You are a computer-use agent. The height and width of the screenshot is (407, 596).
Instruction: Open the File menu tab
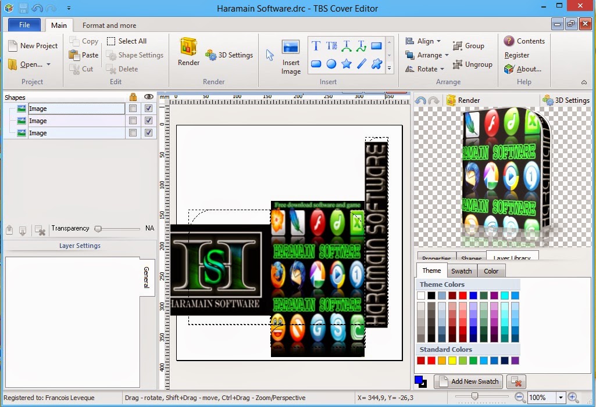click(x=24, y=25)
